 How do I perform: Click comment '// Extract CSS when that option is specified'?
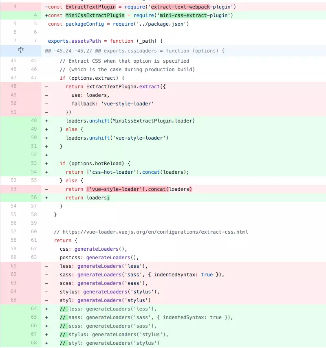(x=124, y=61)
